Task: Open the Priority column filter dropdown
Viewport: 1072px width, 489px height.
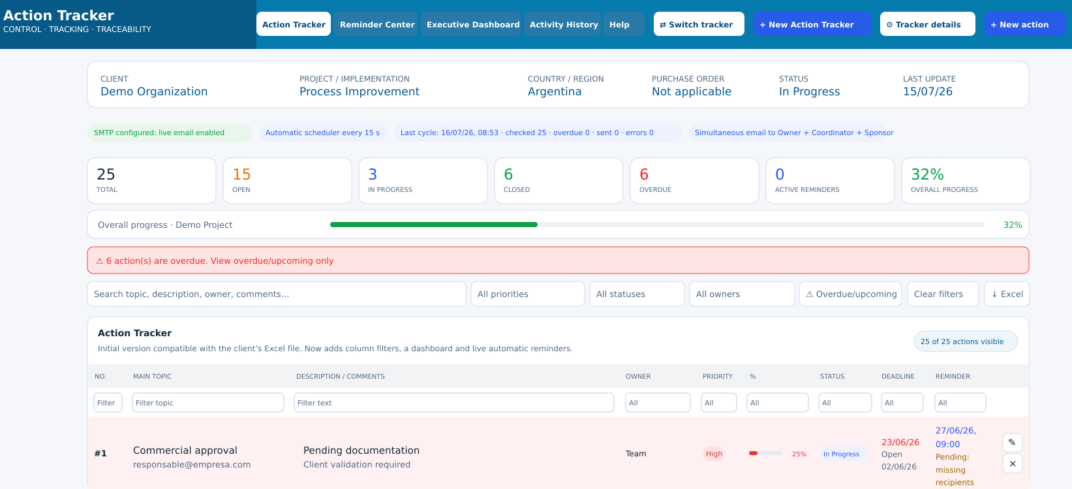Action: 719,403
